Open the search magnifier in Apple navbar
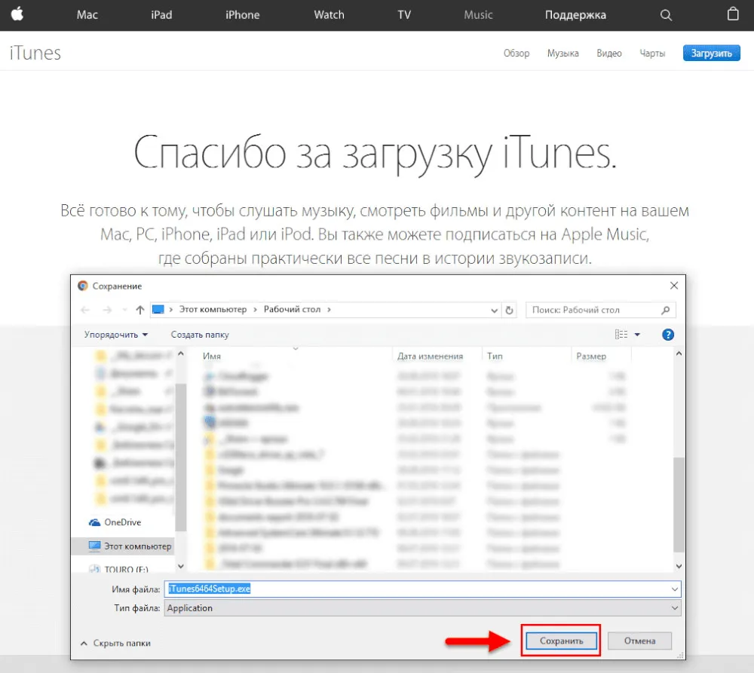754x673 pixels. [x=665, y=15]
